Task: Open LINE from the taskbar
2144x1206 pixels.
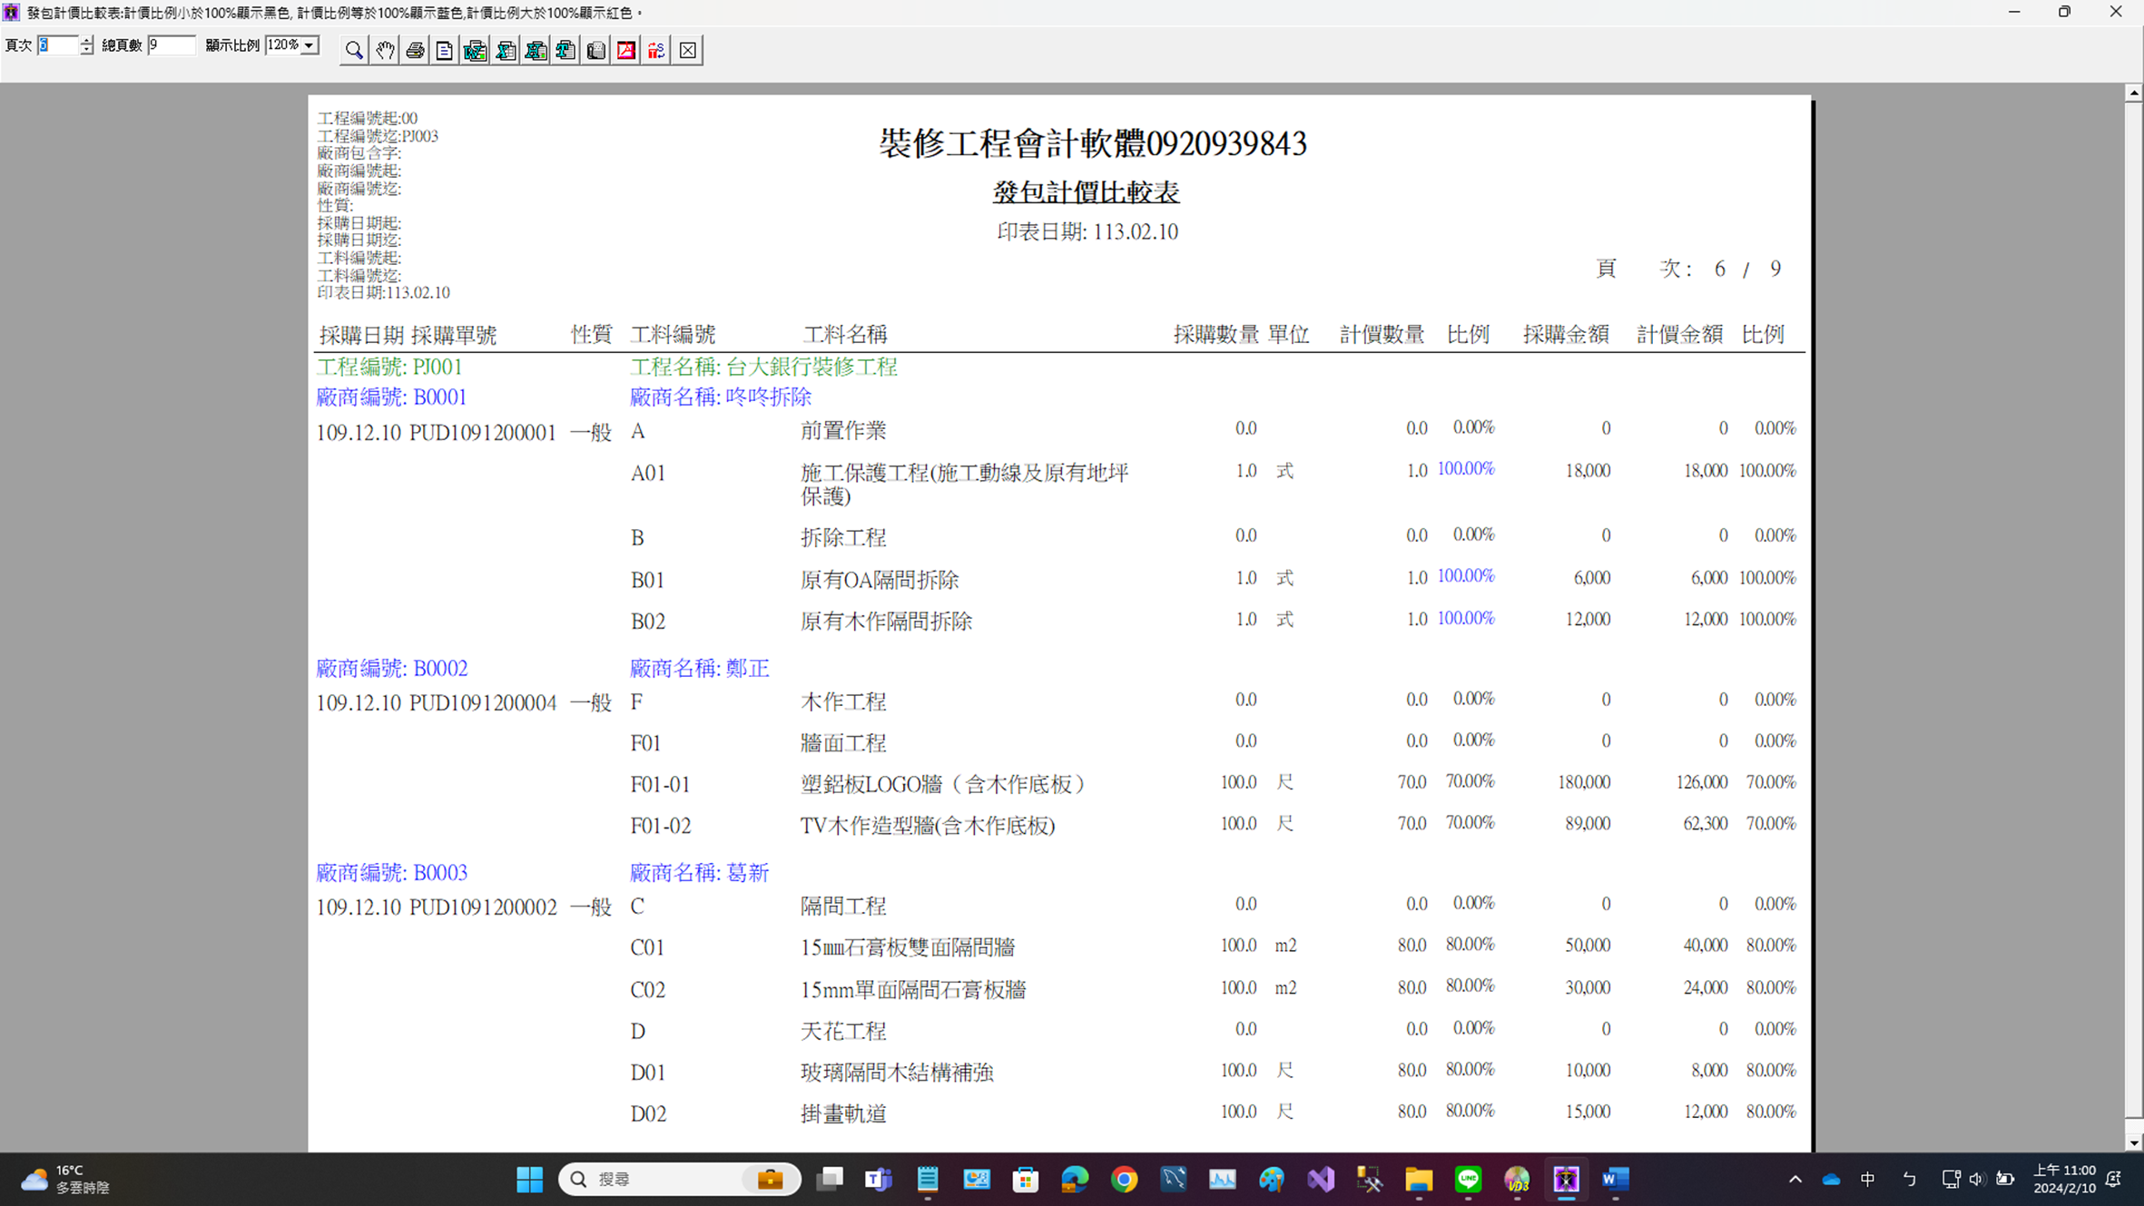Action: [x=1468, y=1179]
